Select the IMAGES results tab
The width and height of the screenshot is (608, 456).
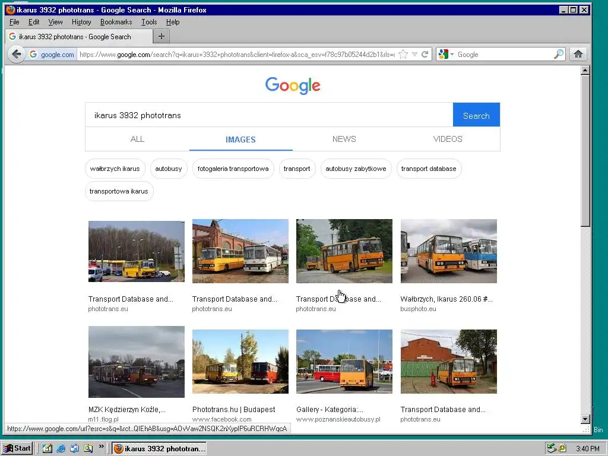click(241, 139)
